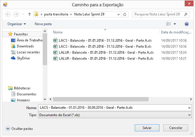Open the Tipo file type dropdown
The height and width of the screenshot is (137, 195).
click(x=114, y=115)
